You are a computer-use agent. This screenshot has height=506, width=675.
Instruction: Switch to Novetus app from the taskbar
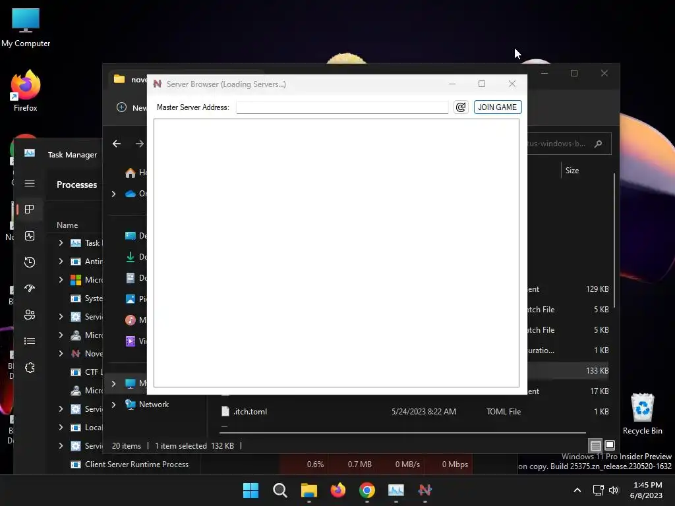[425, 490]
